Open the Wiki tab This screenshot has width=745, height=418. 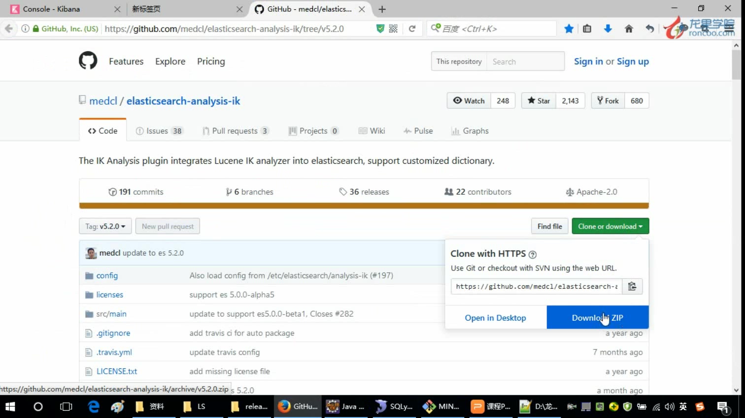tap(372, 131)
